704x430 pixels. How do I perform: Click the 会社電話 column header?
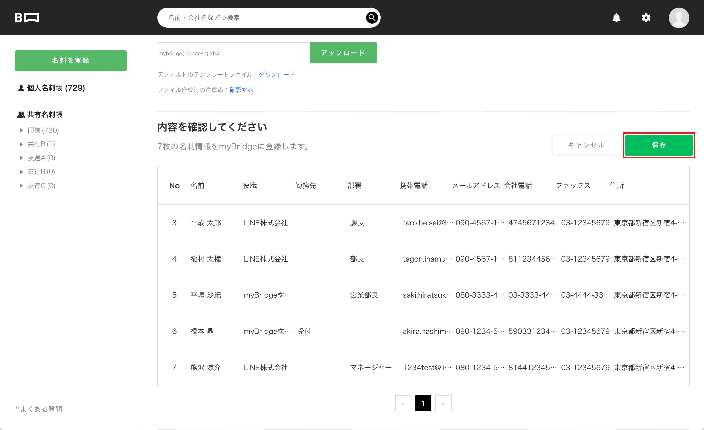(518, 185)
